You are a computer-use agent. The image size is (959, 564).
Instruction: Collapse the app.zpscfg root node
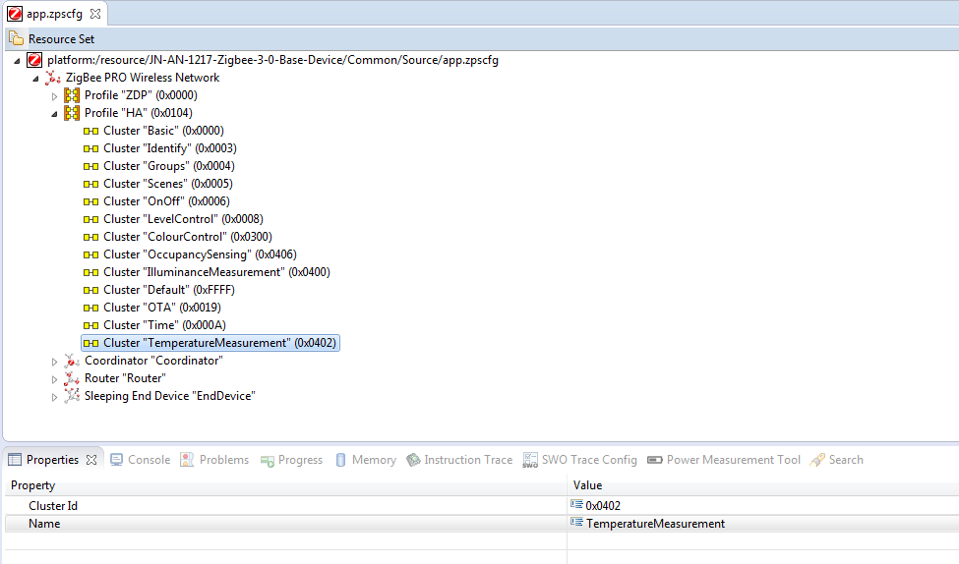[17, 61]
